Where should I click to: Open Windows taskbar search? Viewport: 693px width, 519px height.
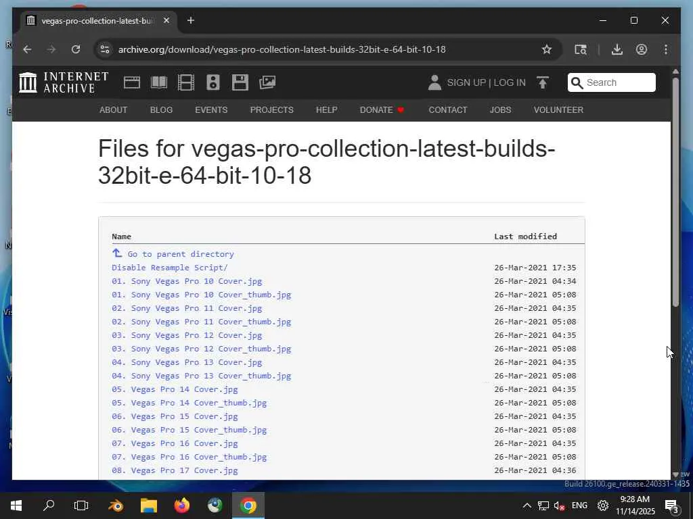(x=49, y=505)
